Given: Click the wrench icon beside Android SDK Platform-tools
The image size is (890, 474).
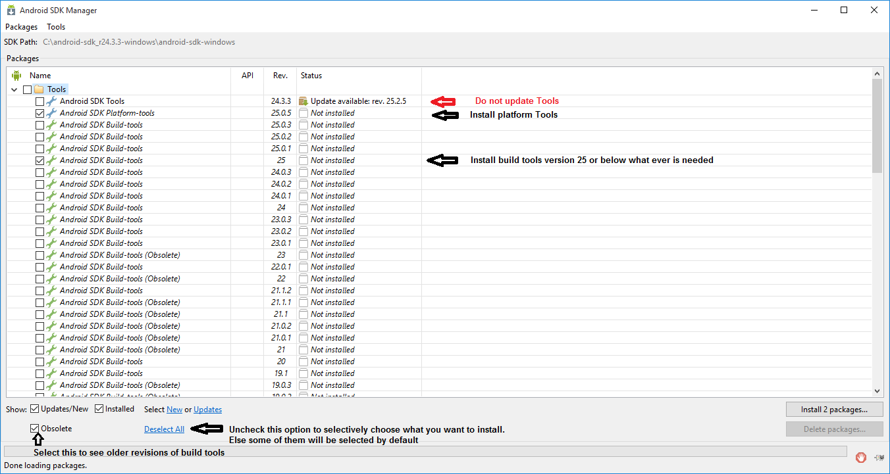Looking at the screenshot, I should (x=51, y=113).
